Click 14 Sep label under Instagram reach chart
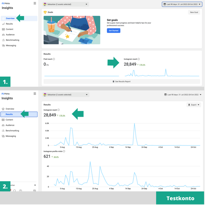The height and width of the screenshot is (205, 205). pyautogui.click(x=128, y=148)
